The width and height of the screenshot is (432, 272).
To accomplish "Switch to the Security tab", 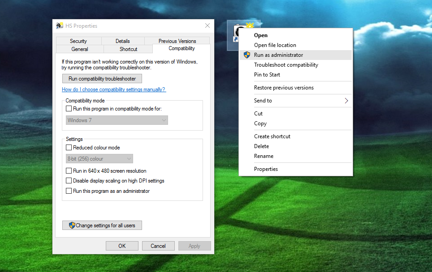I will pyautogui.click(x=78, y=41).
